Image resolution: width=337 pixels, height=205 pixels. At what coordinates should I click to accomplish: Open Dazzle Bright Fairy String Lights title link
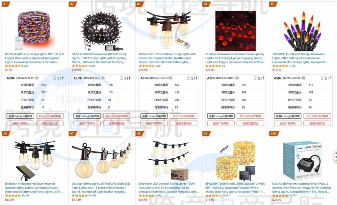(x=34, y=58)
